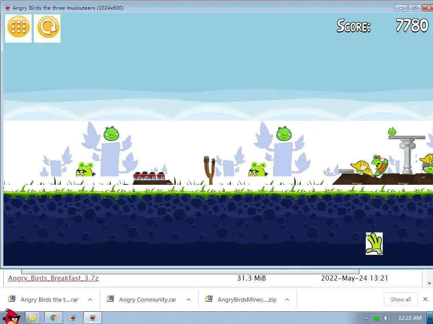The image size is (433, 324).
Task: Click the small pig on the stone slab
Action: point(392,132)
